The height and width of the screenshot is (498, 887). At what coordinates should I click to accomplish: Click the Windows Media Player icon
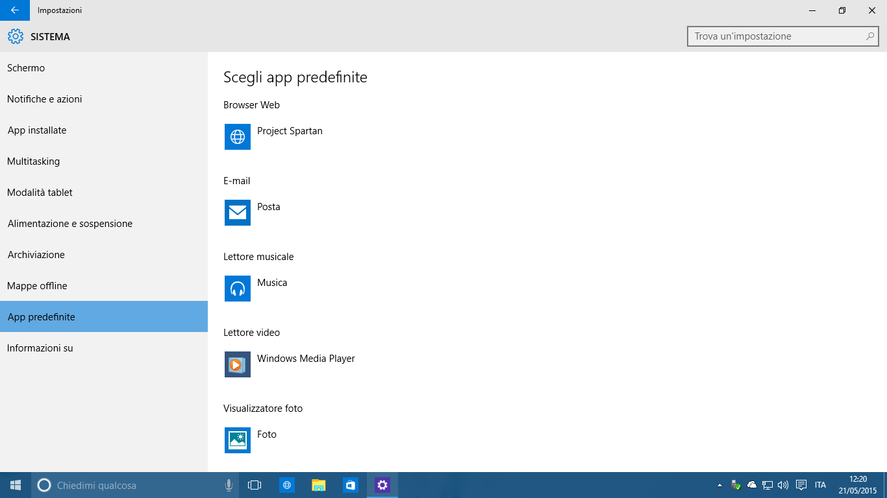[x=238, y=364]
